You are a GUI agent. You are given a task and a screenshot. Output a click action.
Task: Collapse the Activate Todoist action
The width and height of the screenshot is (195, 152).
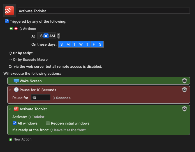[x=10, y=109]
